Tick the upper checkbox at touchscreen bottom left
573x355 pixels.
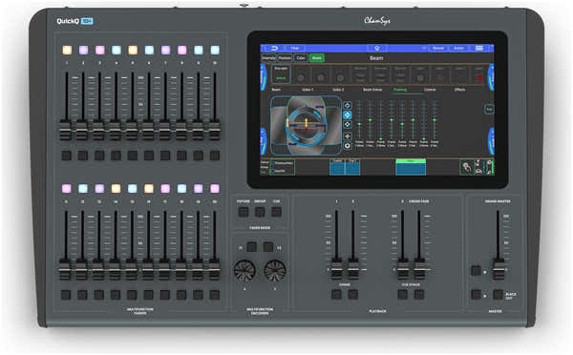click(x=272, y=163)
